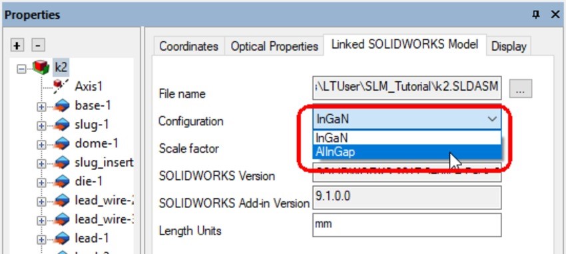The image size is (566, 254).
Task: Select the die-1 tree item label
Action: pyautogui.click(x=89, y=181)
